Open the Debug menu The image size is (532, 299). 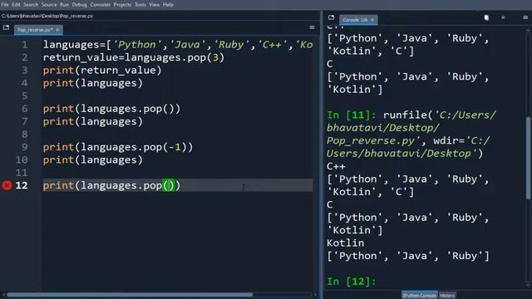80,5
